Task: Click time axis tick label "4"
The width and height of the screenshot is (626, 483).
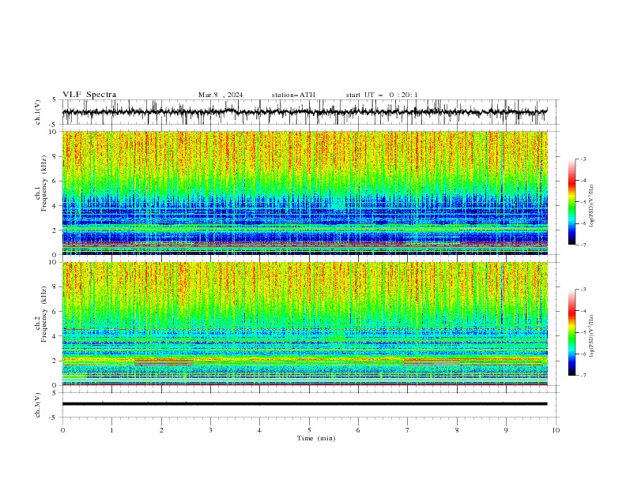Action: (x=259, y=430)
